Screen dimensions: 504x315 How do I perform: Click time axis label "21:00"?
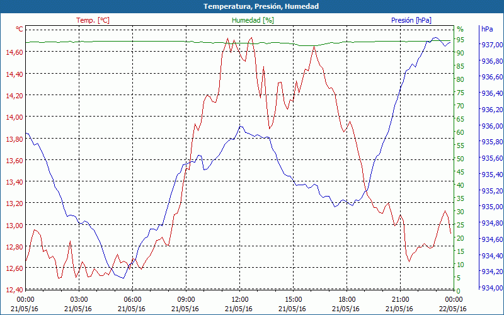(400, 300)
